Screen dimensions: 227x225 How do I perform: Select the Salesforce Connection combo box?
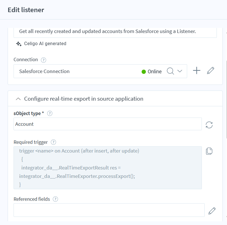(76, 71)
